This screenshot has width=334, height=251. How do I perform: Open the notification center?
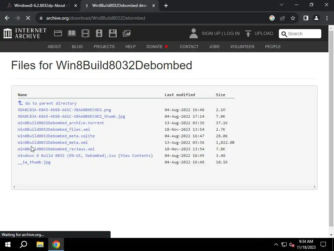click(323, 244)
